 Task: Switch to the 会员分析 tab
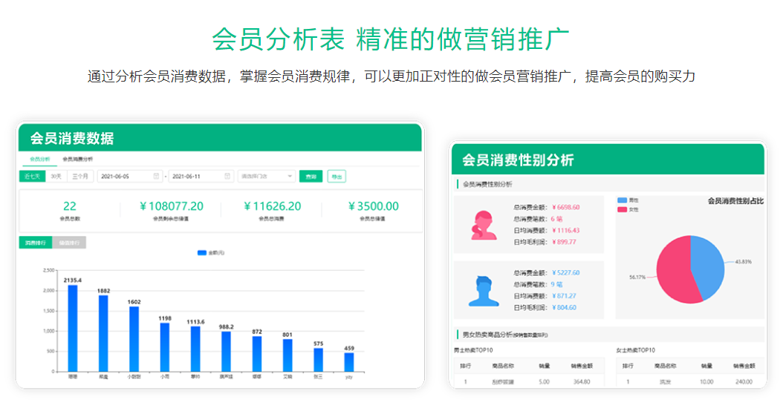40,159
